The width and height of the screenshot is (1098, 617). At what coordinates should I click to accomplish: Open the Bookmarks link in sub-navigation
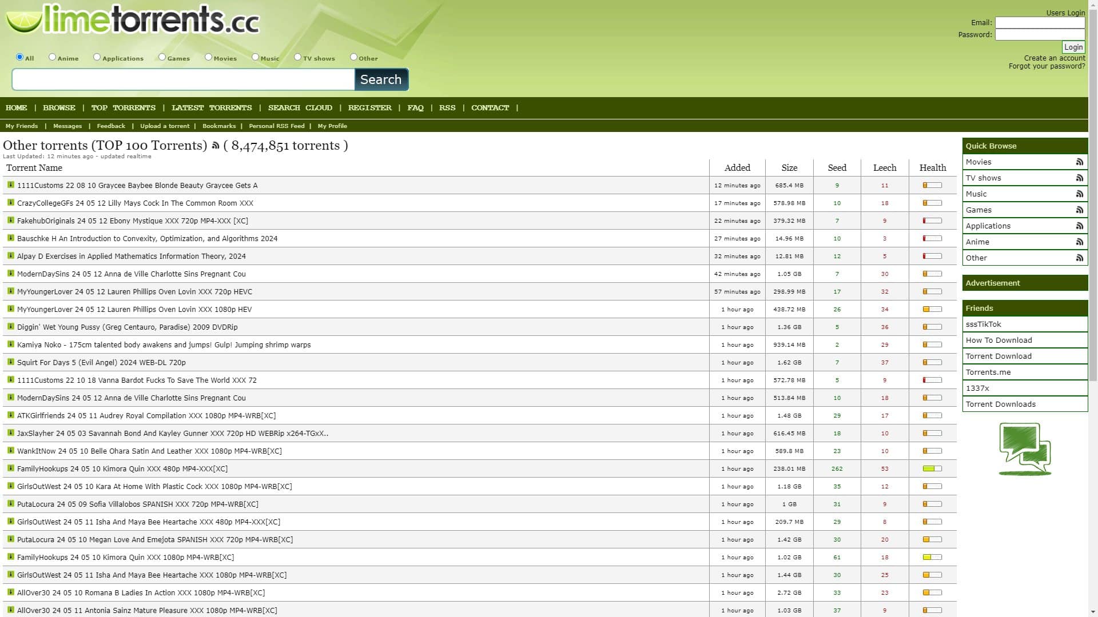(219, 126)
